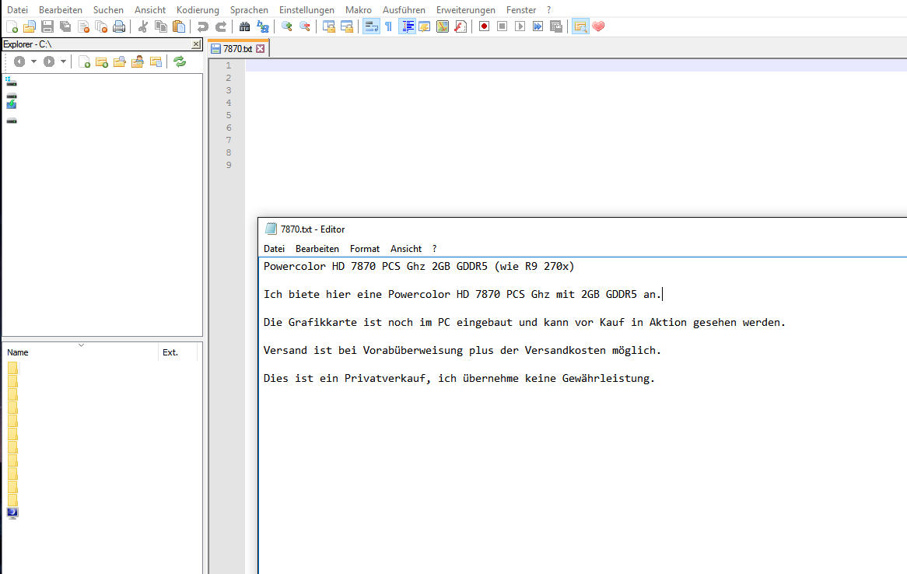Save the recorded macro toolbar icon

click(556, 26)
